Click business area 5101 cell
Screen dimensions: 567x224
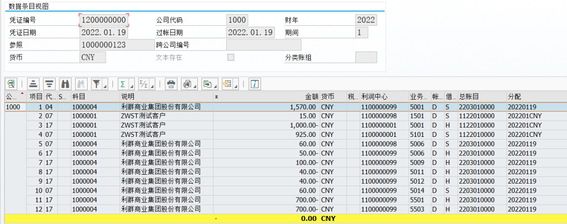420,135
